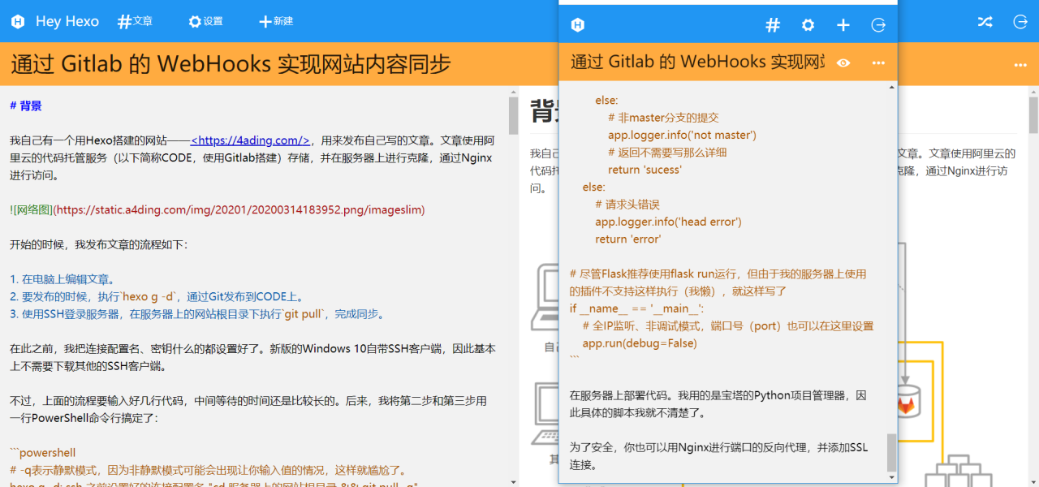Click the '# 非master分支的提交' comment line

point(663,118)
